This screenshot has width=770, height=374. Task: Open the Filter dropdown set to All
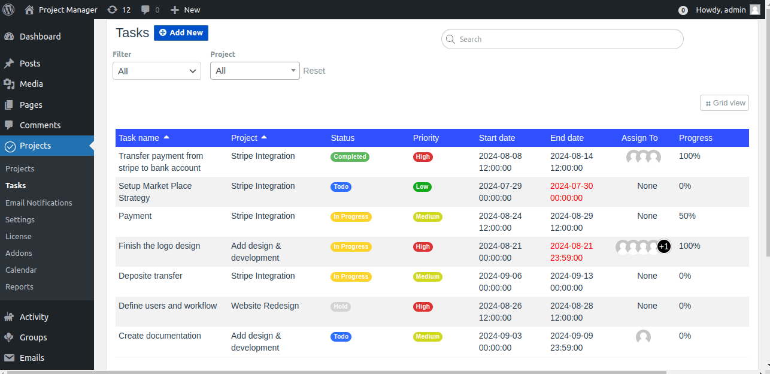pyautogui.click(x=157, y=71)
